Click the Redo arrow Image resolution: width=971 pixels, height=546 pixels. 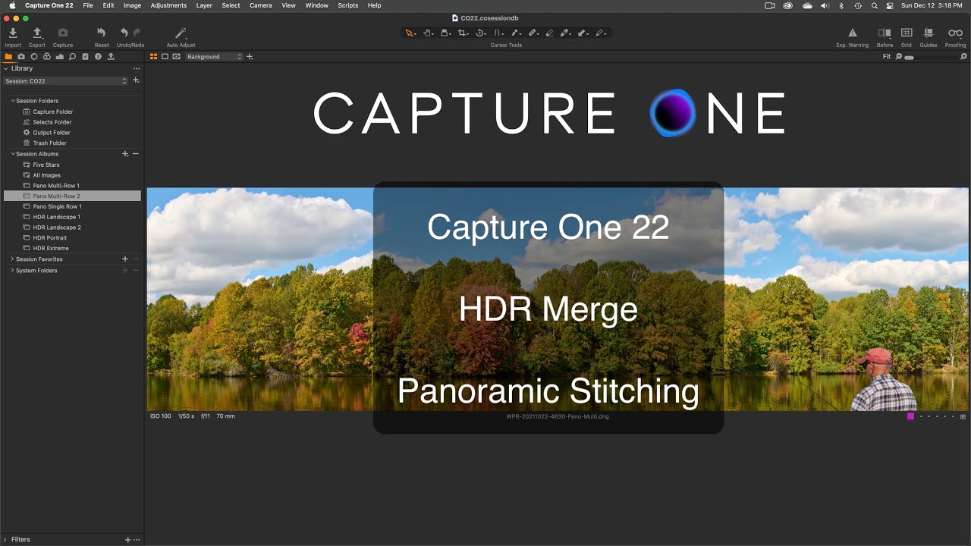[x=137, y=33]
